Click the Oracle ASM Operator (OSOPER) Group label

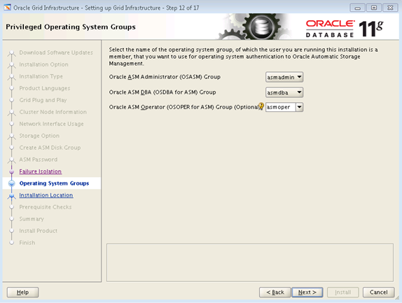184,107
